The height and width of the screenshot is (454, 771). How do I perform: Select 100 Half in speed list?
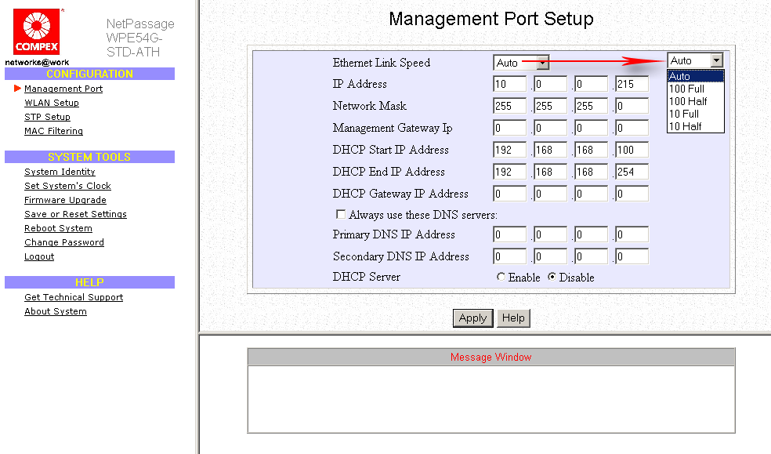(x=688, y=101)
